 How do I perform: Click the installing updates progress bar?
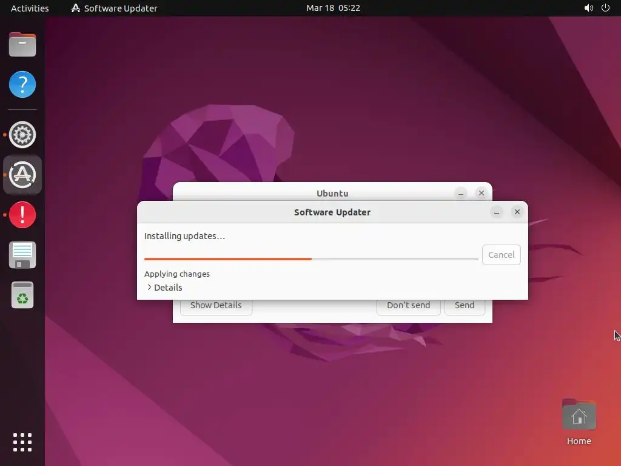[x=311, y=258]
